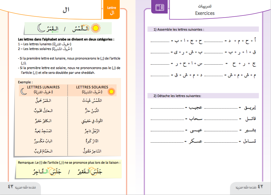Screen dimensions: 271x195
Task: Click the answer line beside 'أ + ح + م + د'
Action: click(x=213, y=41)
